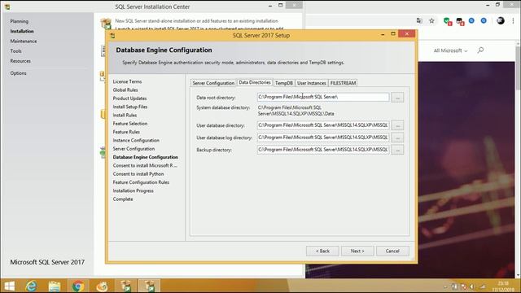Click the Database Engine Configuration step
Viewport: 521px width, 293px height.
coord(146,157)
